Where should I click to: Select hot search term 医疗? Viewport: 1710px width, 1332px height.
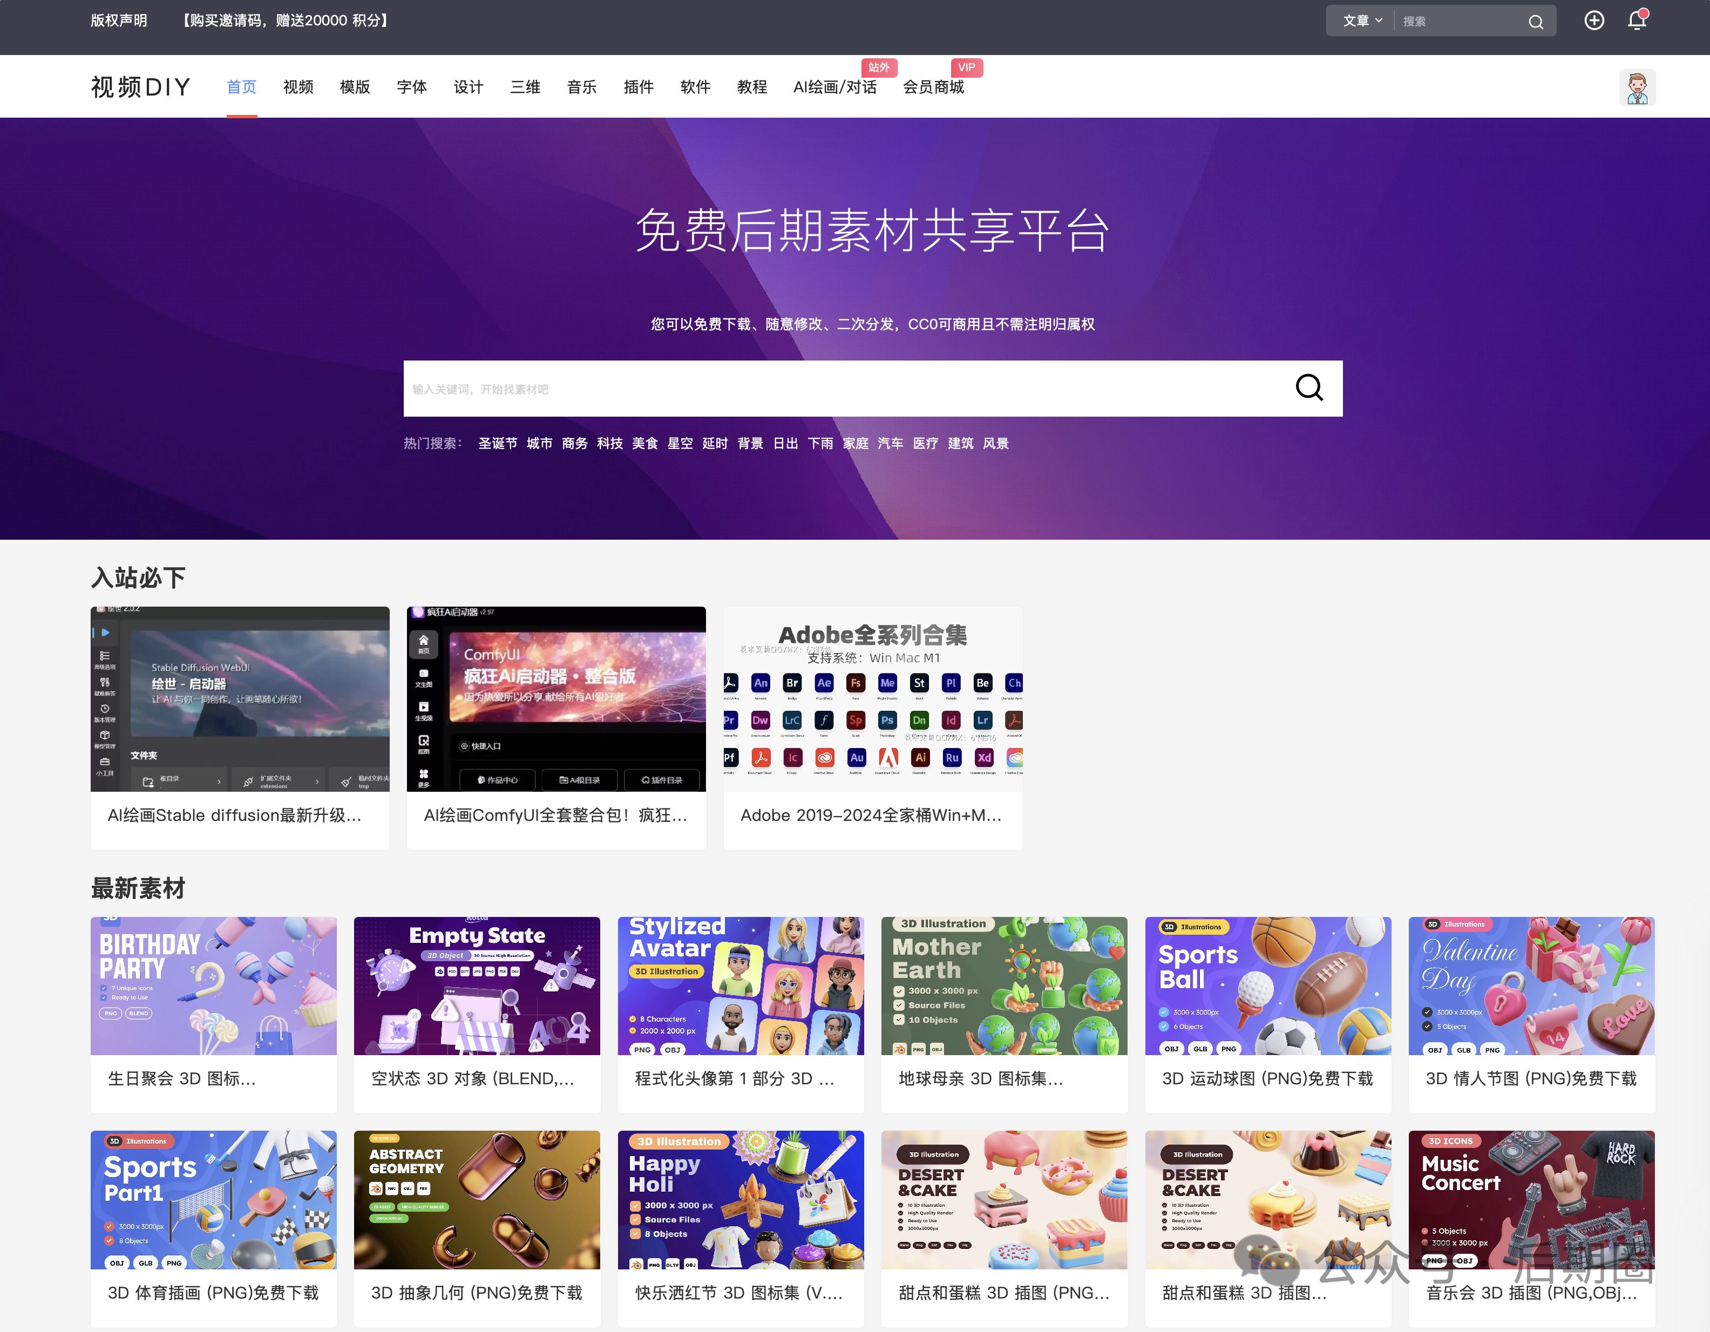pos(926,443)
